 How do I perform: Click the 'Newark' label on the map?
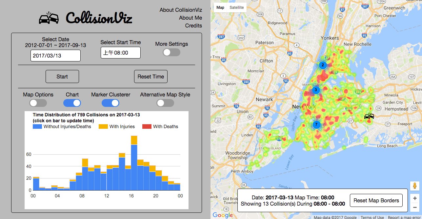click(264, 99)
